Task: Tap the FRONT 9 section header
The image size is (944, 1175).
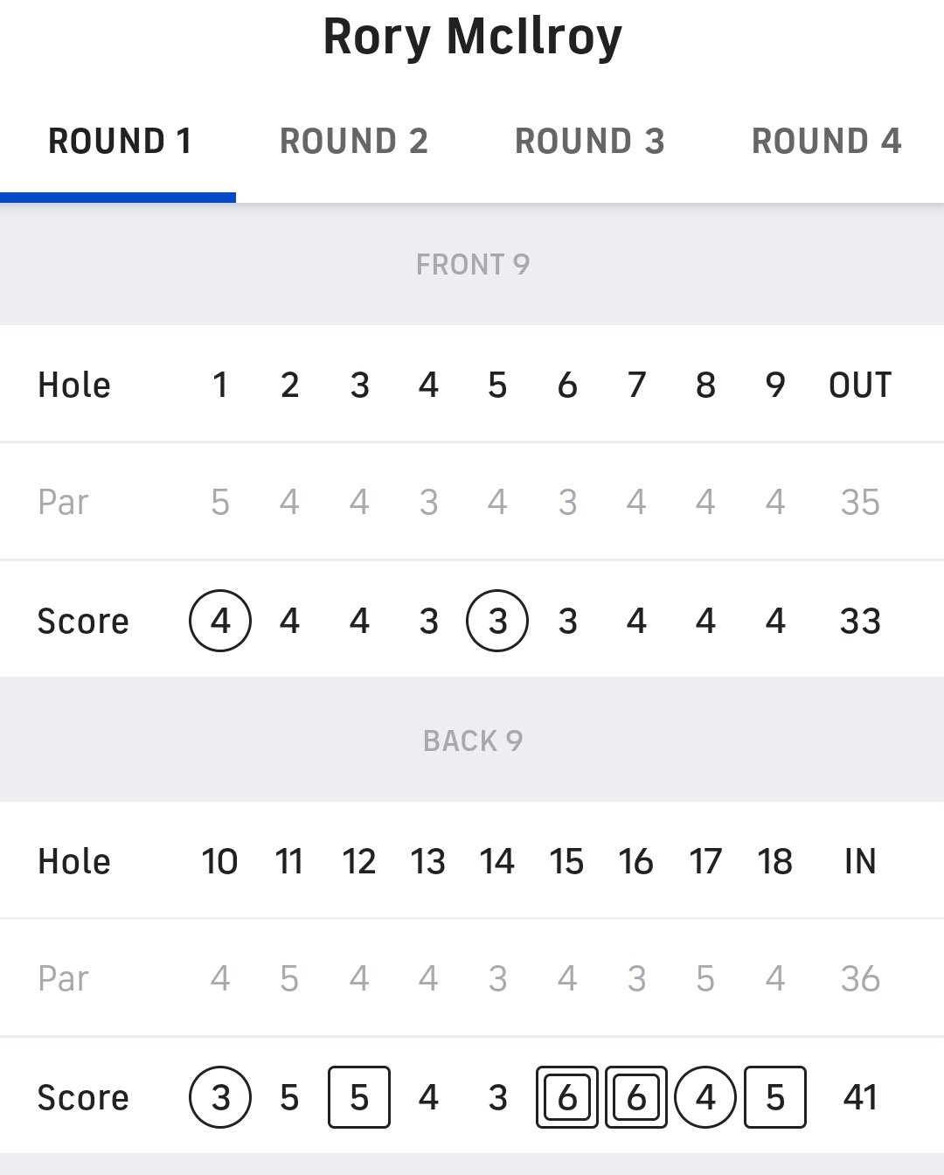Action: (x=472, y=264)
